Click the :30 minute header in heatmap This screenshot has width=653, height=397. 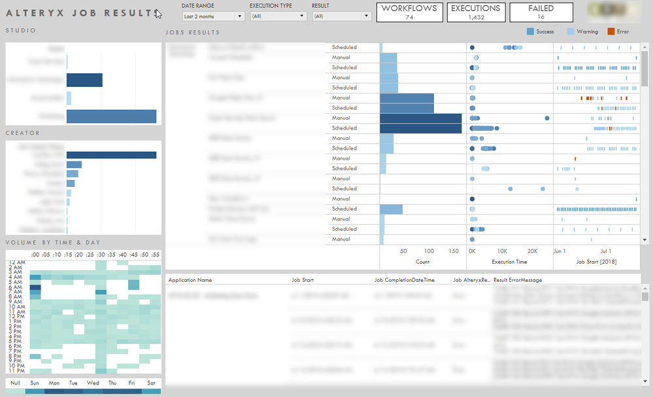(x=101, y=254)
